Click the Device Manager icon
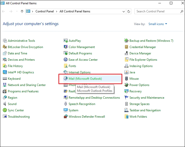185x147 pixels. [x=126, y=53]
